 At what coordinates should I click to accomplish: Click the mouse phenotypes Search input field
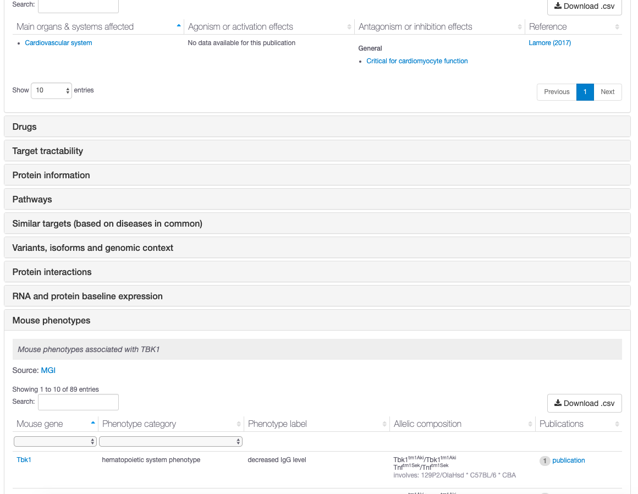[x=78, y=402]
